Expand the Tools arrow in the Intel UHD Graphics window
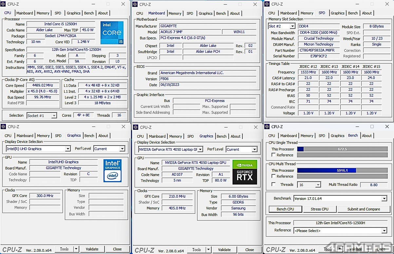Screen dimensions: 394x254 click(x=76, y=249)
